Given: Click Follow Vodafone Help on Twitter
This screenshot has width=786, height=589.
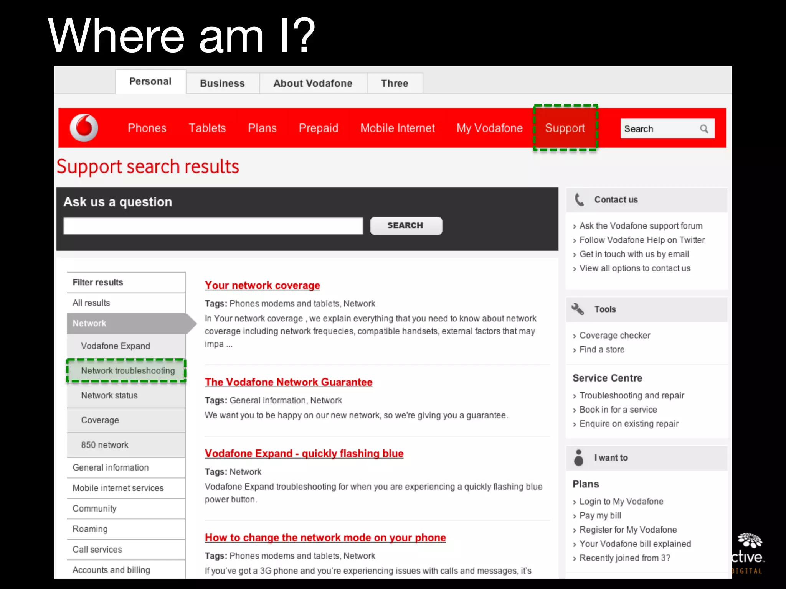Looking at the screenshot, I should 642,240.
